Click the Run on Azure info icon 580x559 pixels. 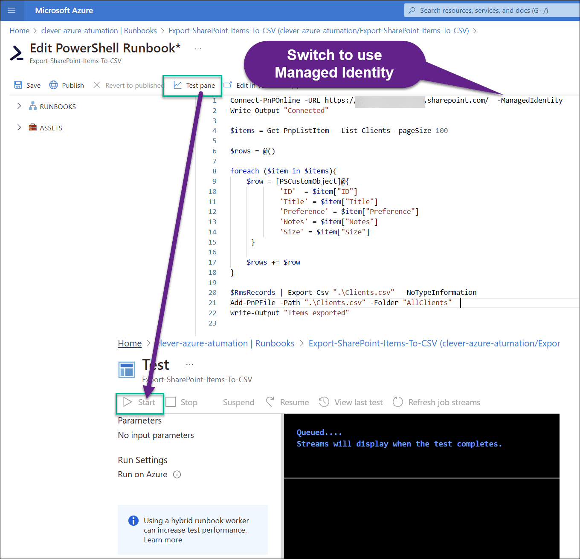pos(177,475)
